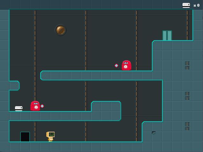The width and height of the screenshot is (203, 152).
Task: Click the raised block on the lower platform
Action: pos(106,106)
